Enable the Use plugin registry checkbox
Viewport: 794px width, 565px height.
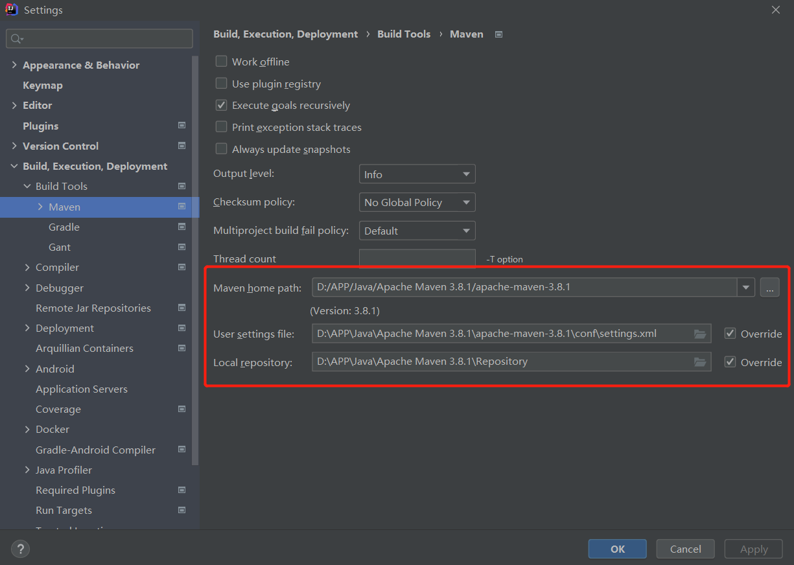click(221, 84)
